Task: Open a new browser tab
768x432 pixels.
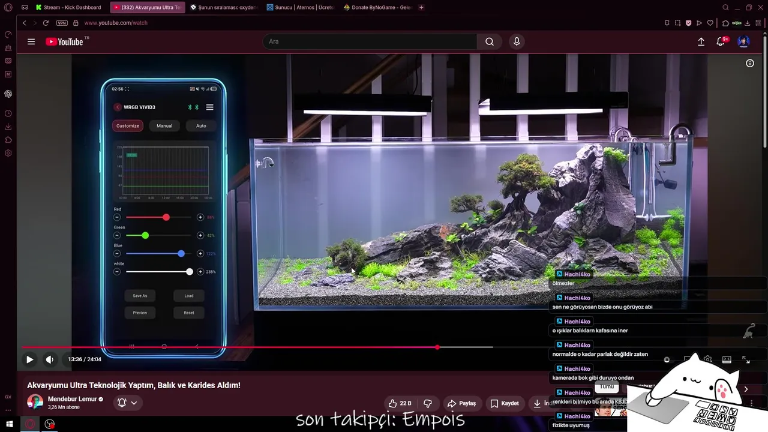Action: coord(421,7)
